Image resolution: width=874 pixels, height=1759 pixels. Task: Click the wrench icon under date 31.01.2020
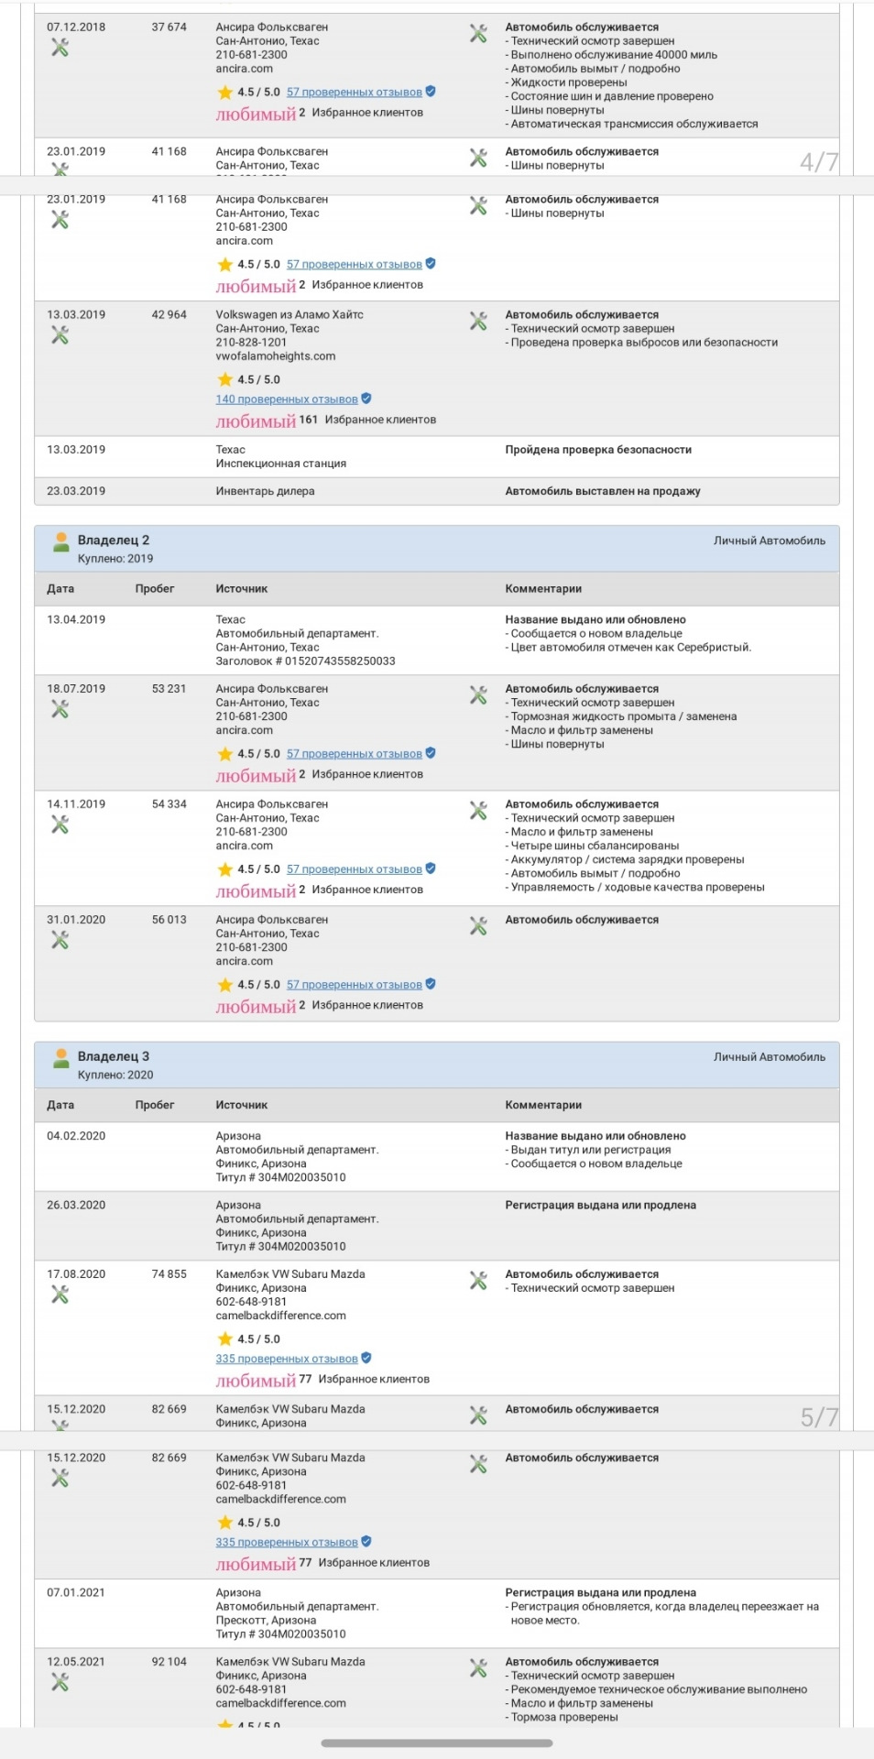click(x=60, y=939)
